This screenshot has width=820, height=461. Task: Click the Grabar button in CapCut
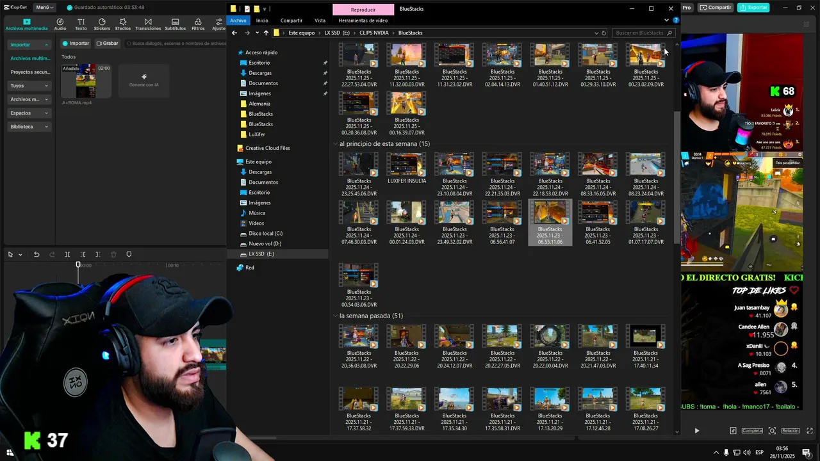coord(107,44)
